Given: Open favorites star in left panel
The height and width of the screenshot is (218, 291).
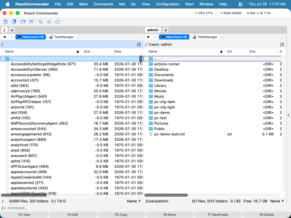Looking at the screenshot, I should 5,37.
